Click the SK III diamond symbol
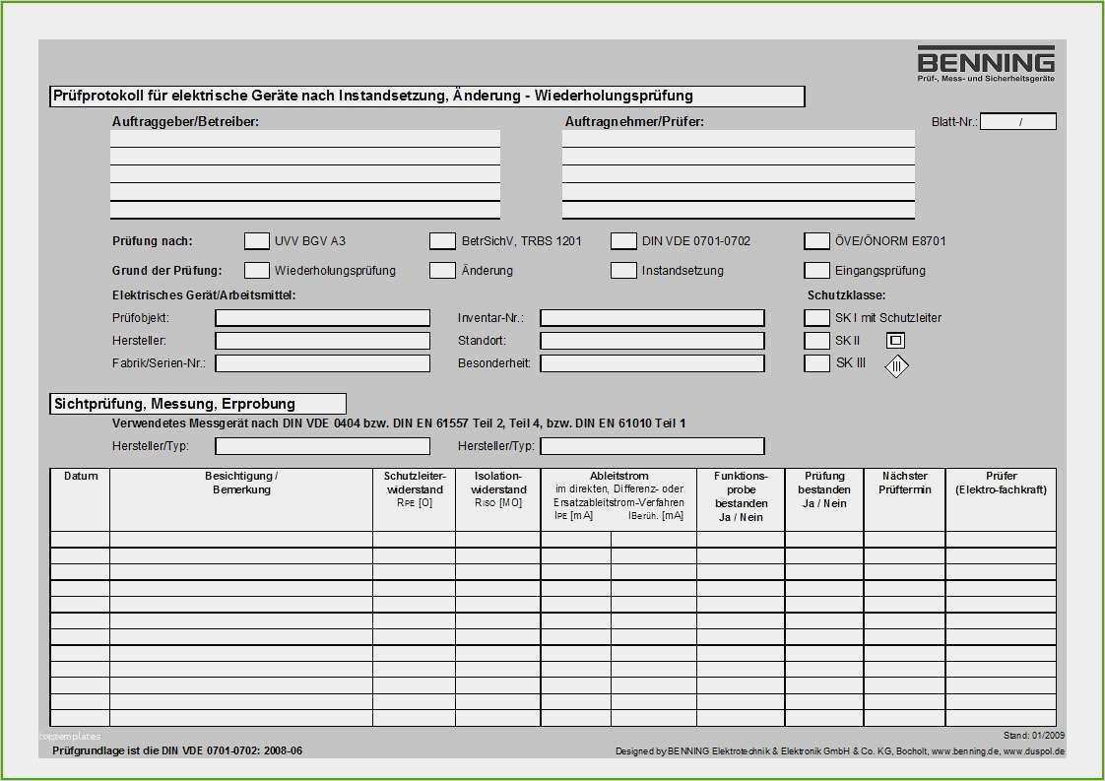Viewport: 1105px width, 781px height. 896,365
